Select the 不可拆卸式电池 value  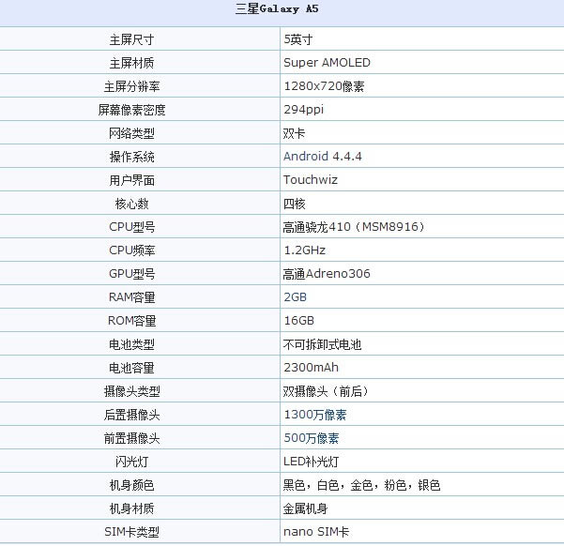[322, 344]
